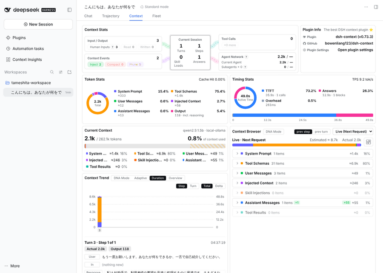Select Adaptive mode in Context Trend

click(140, 178)
